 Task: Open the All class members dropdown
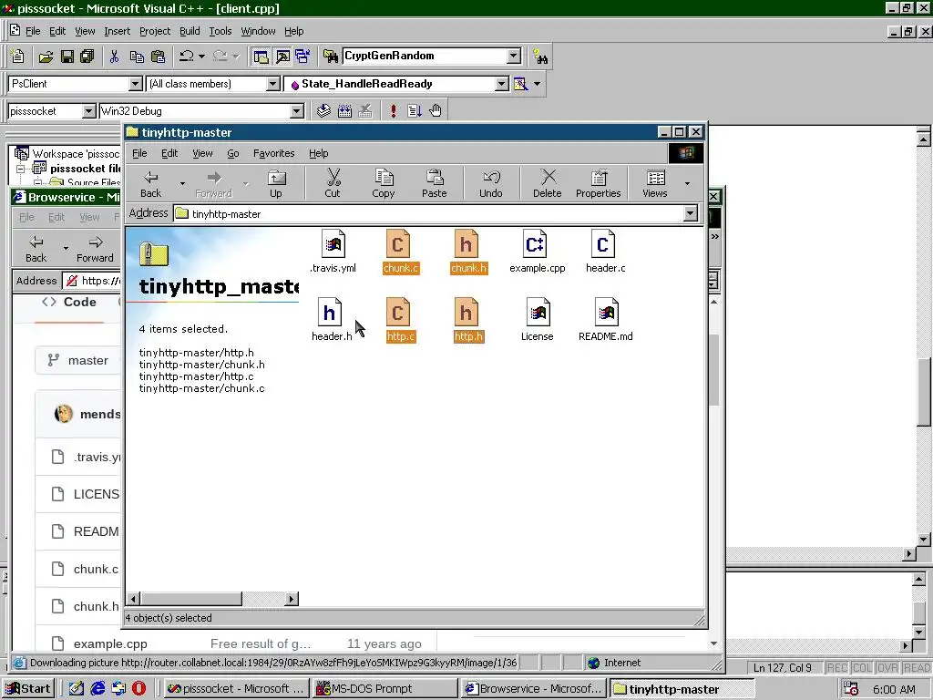coord(272,84)
